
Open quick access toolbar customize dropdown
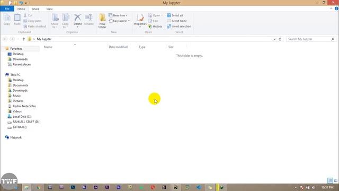point(26,3)
